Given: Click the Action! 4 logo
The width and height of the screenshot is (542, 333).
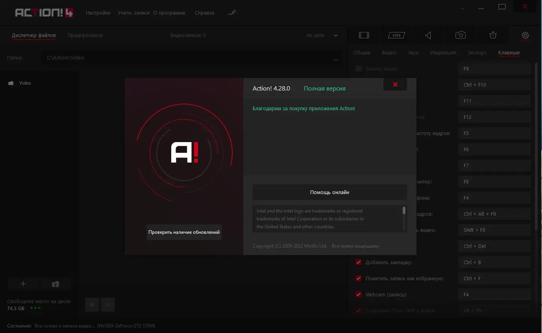Looking at the screenshot, I should pyautogui.click(x=44, y=13).
